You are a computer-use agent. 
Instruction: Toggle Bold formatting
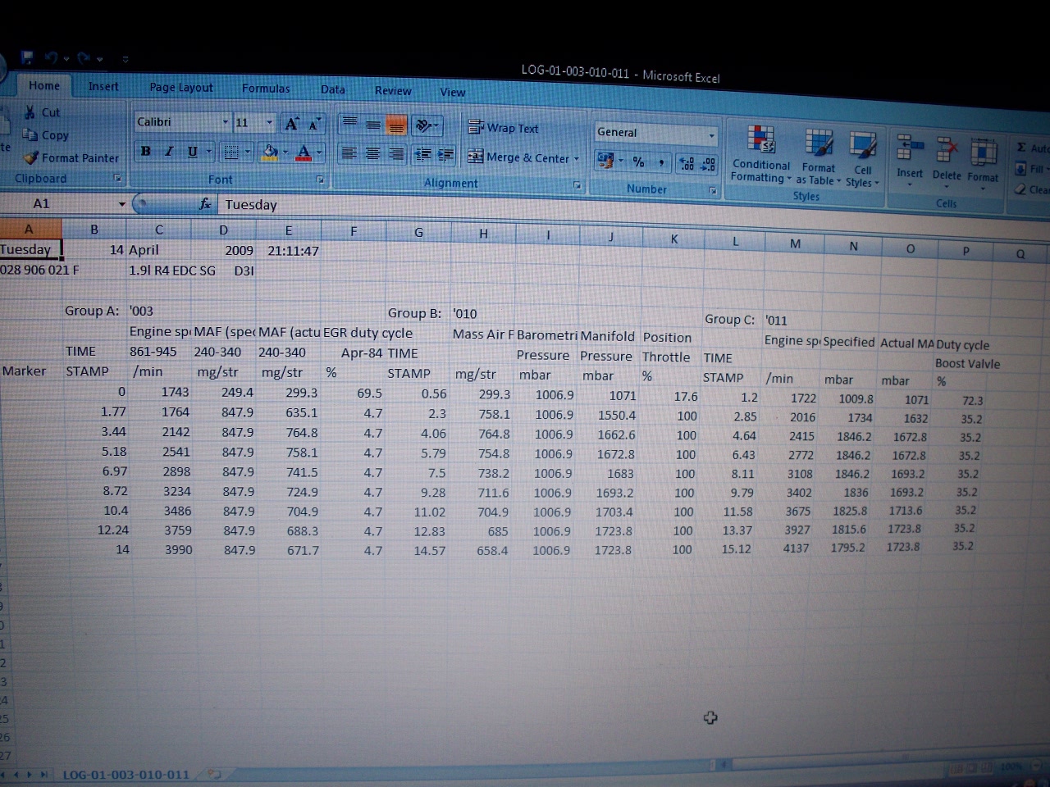pos(145,151)
